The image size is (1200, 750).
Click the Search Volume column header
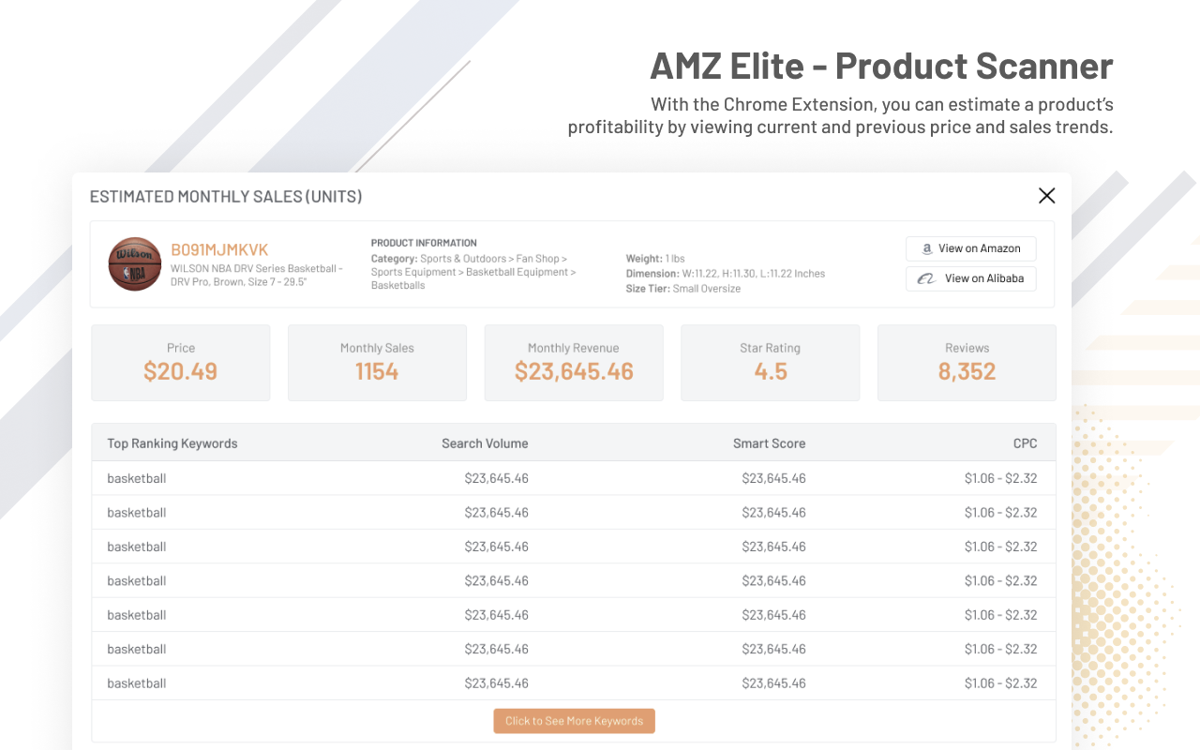tap(485, 443)
